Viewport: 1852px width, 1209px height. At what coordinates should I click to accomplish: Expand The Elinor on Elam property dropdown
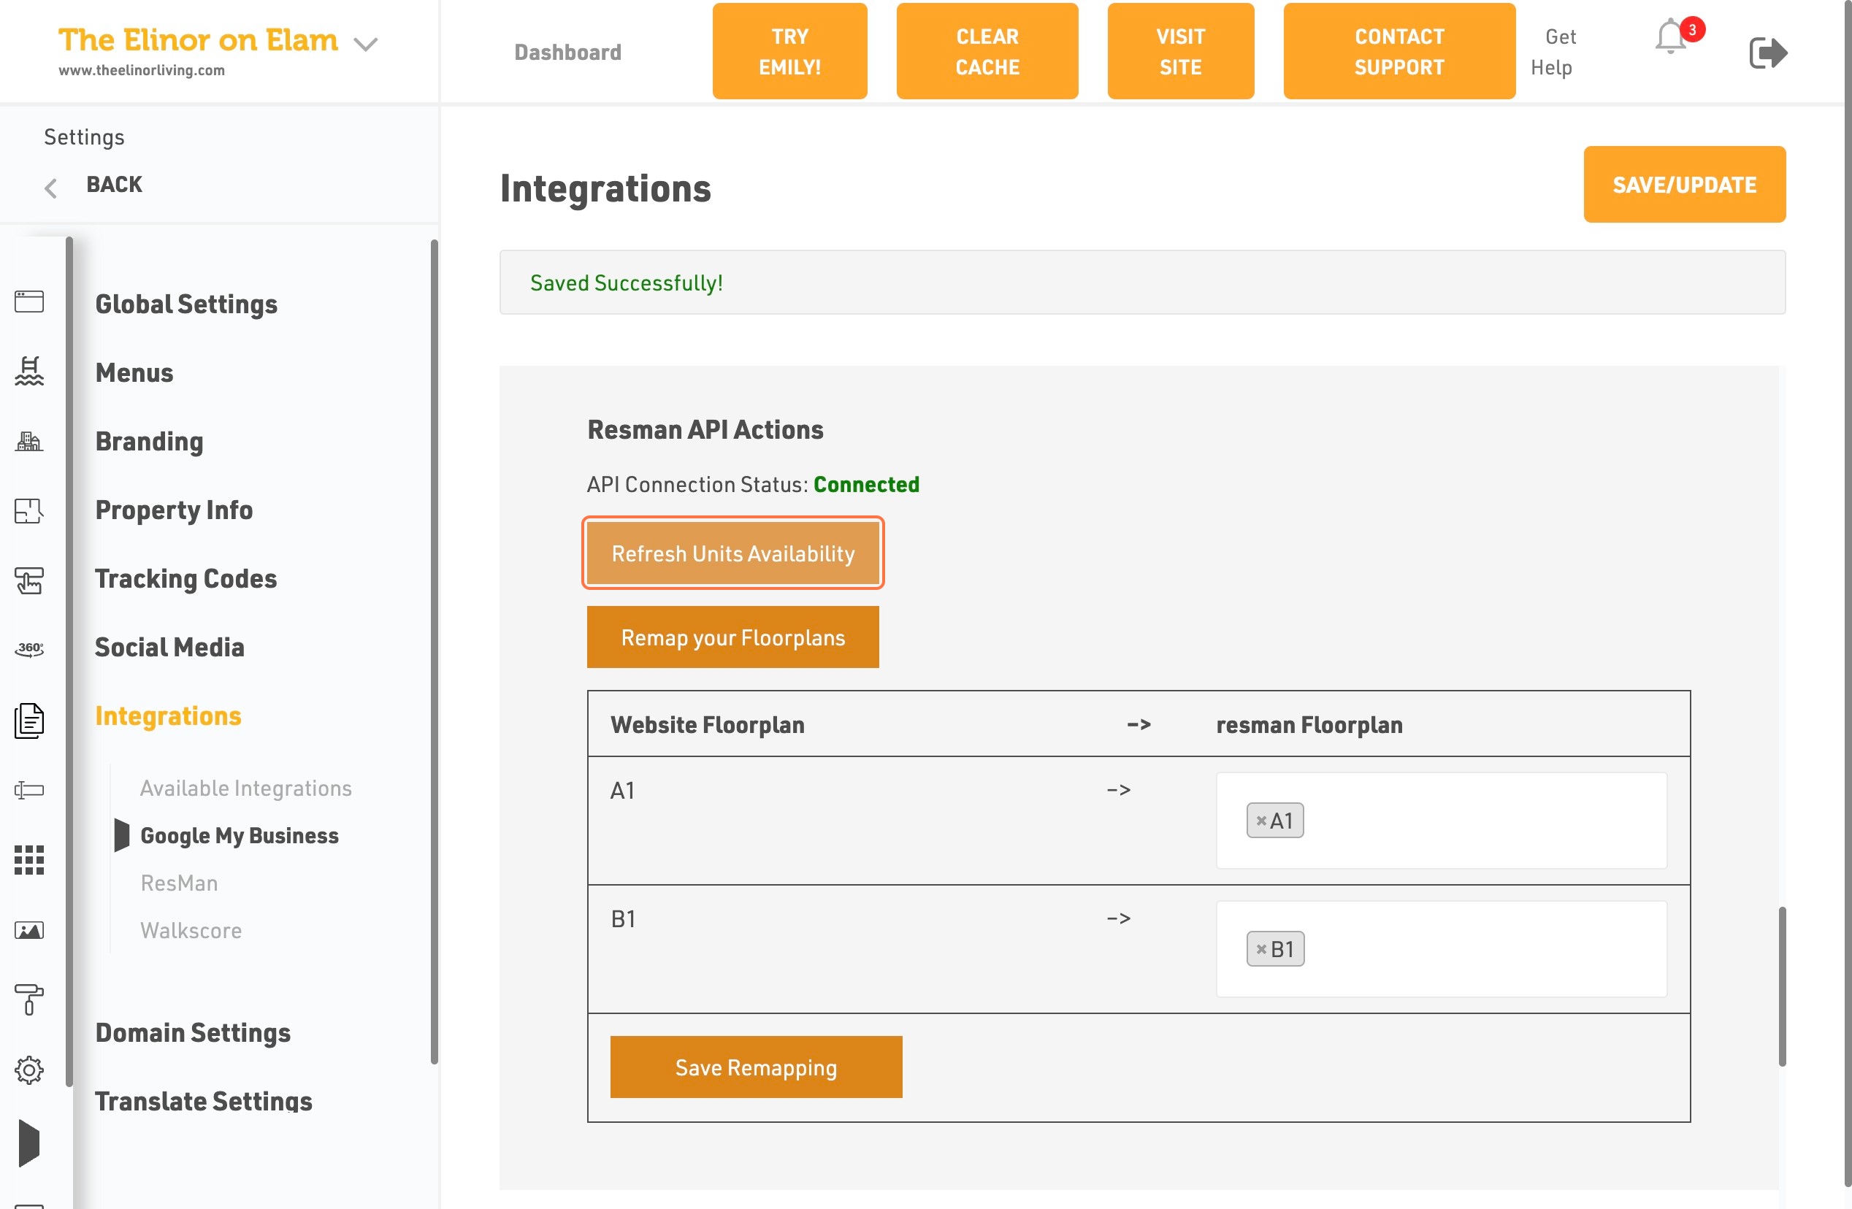(x=365, y=45)
